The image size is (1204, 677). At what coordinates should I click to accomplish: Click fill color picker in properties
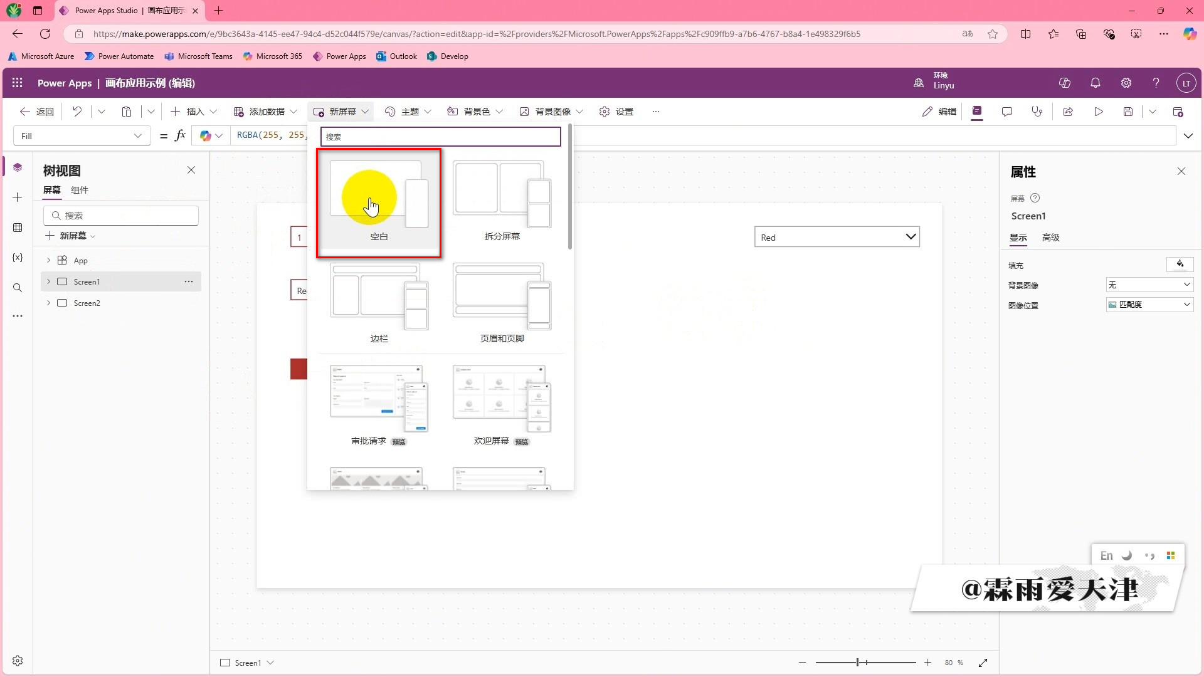1180,264
